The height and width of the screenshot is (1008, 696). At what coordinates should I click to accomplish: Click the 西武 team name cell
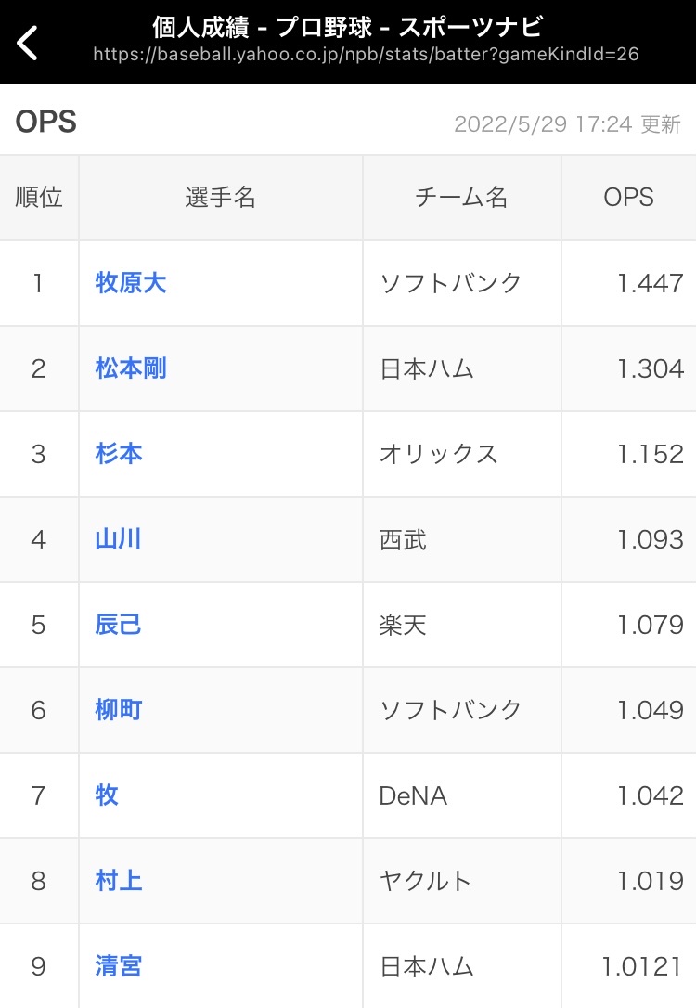(x=462, y=539)
